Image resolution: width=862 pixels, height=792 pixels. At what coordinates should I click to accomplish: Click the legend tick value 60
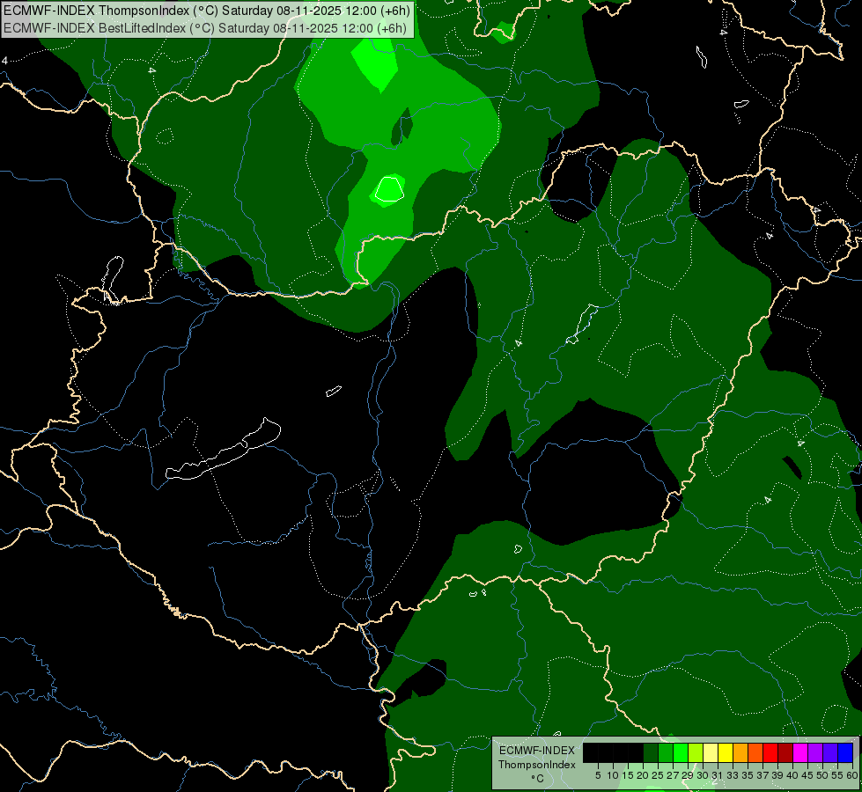(852, 775)
